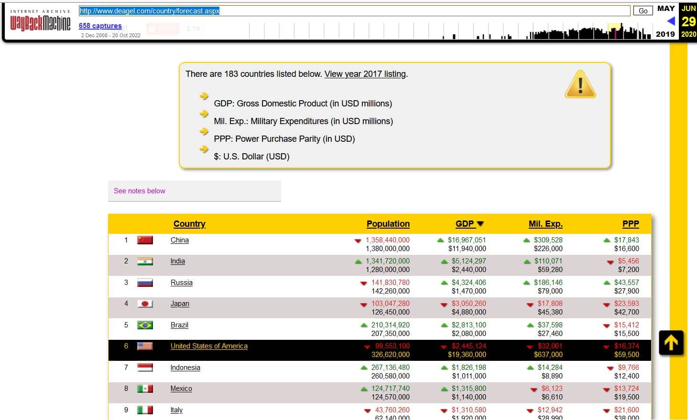Select year 2020 in Wayback toolbar
Viewport: 697px width, 420px height.
[688, 34]
